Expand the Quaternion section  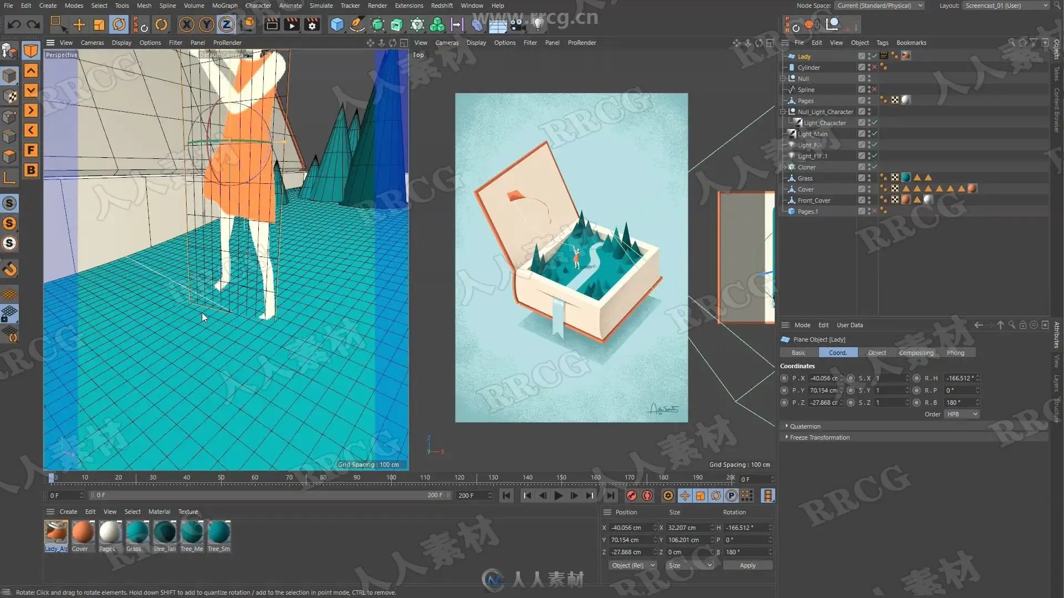(x=805, y=426)
